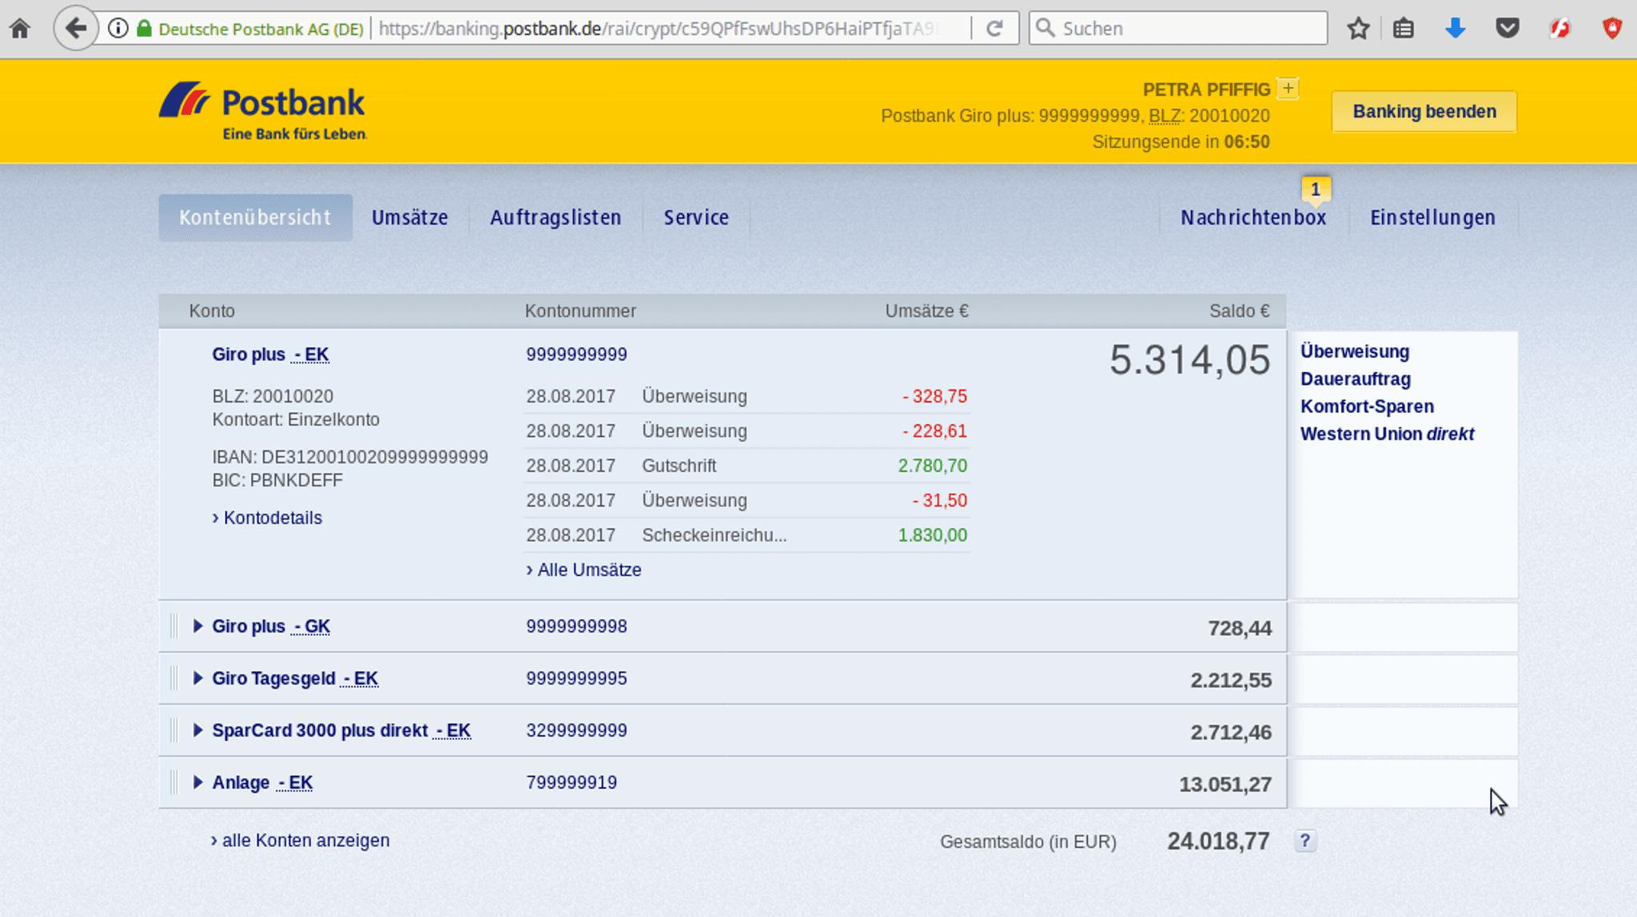Click the refresh page icon
Screen dimensions: 1637x917
pos(995,27)
